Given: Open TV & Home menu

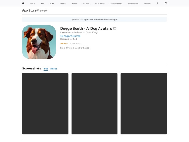Looking at the screenshot, I should [x=100, y=3].
